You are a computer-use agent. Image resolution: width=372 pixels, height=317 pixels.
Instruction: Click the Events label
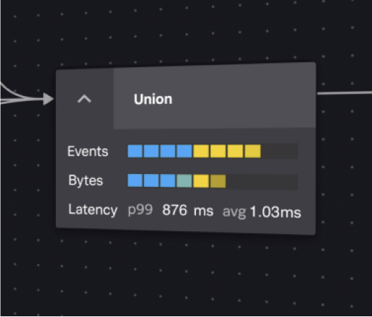[88, 151]
